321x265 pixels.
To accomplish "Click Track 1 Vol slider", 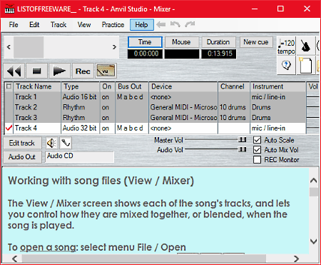I will (312, 97).
